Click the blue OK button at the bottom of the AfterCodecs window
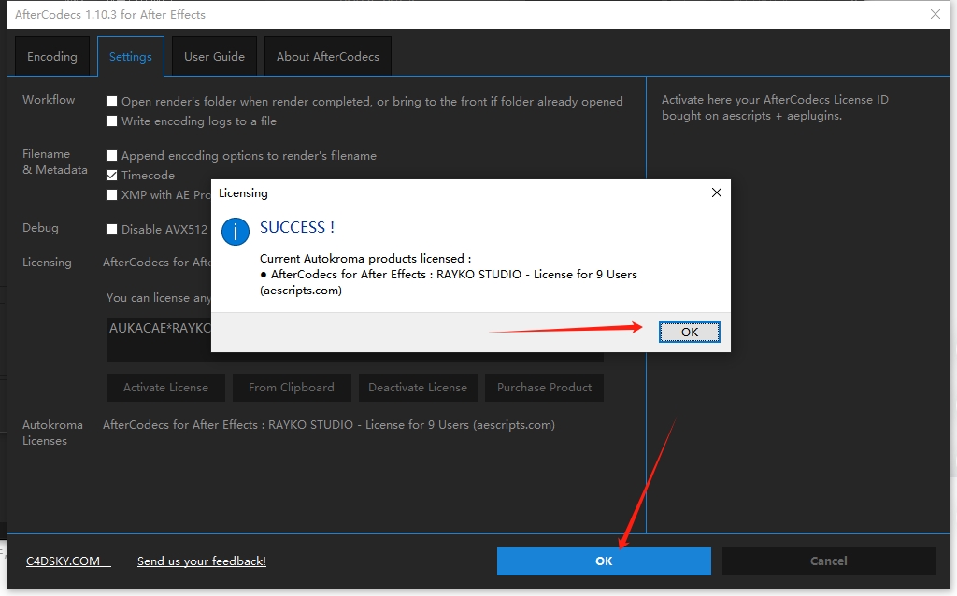Viewport: 957px width, 596px height. 604,561
